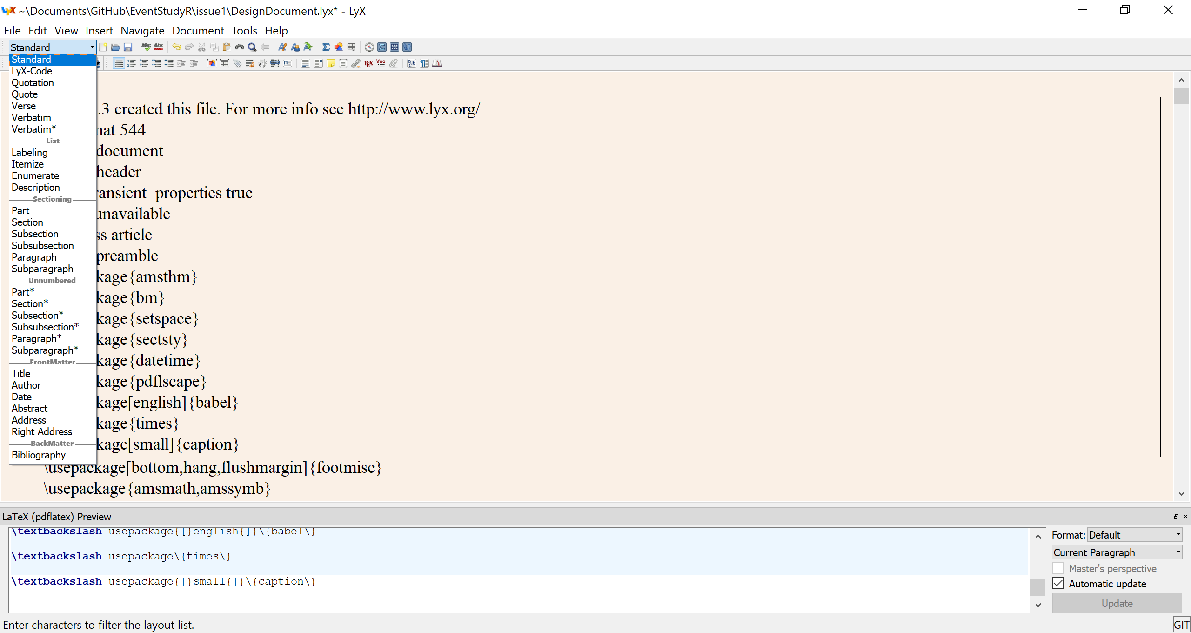Save the document with the save icon
The width and height of the screenshot is (1191, 633).
[127, 47]
